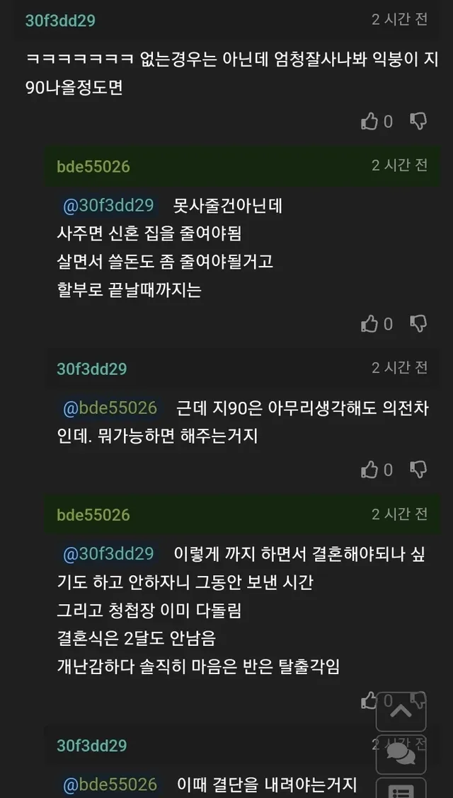This screenshot has width=453, height=798.
Task: Dislike the top comment about 지90
Action: (418, 122)
